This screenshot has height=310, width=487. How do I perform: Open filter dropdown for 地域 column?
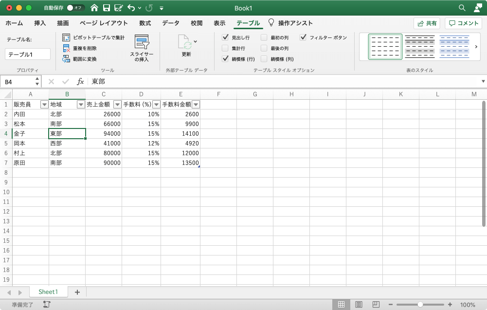coord(81,104)
